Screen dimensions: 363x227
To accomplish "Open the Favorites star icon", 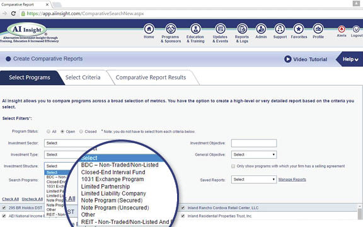I will (299, 29).
